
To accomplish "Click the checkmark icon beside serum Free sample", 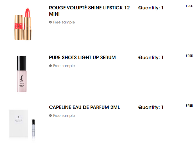I will coord(50,66).
